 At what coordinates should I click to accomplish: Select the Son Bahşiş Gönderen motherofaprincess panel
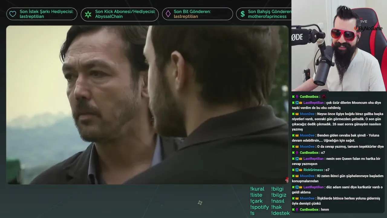[264, 14]
